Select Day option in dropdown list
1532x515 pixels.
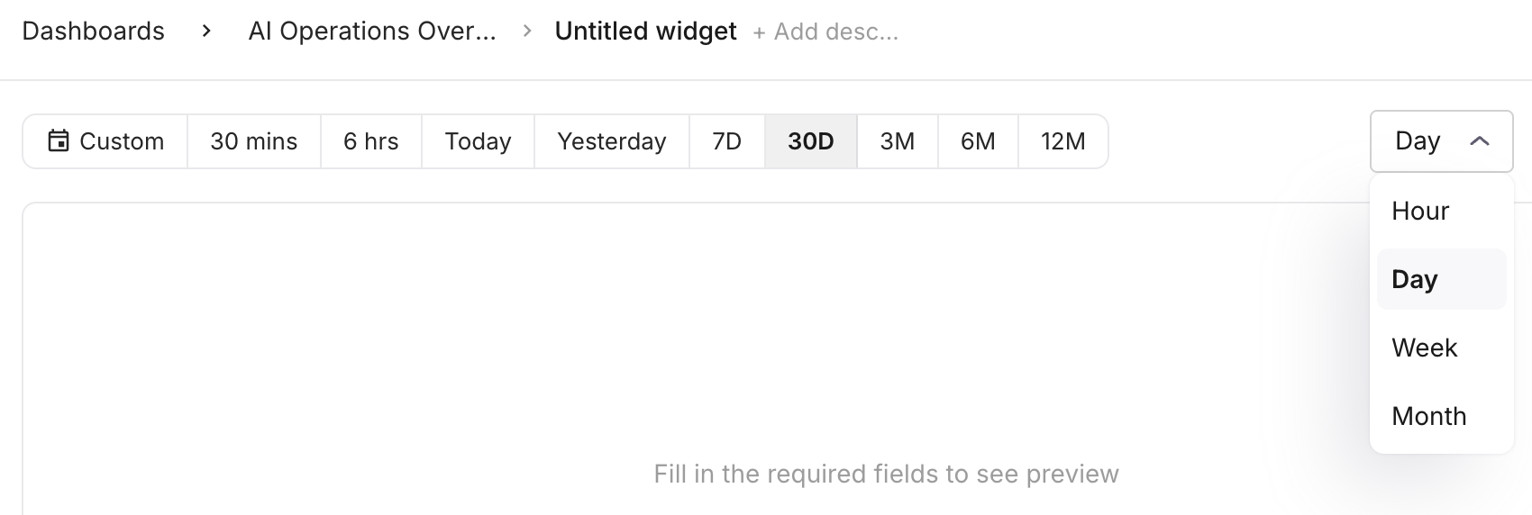click(1415, 279)
